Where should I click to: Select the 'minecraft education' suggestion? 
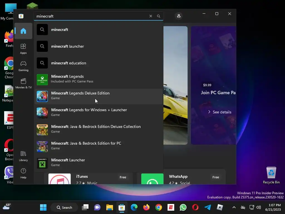coord(98,63)
